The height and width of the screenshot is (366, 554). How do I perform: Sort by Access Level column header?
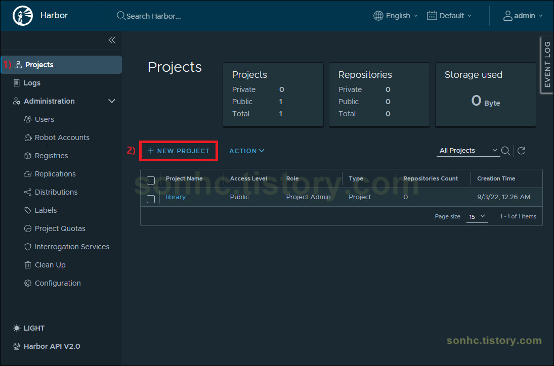248,178
